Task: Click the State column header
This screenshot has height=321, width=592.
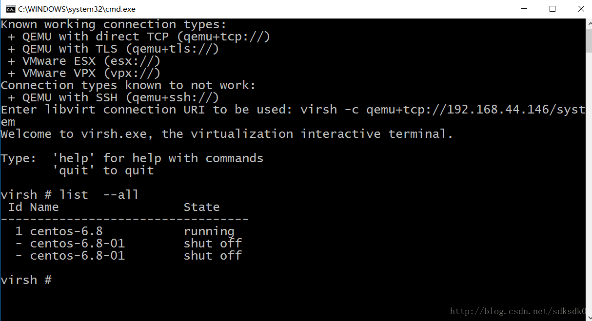Action: 202,207
